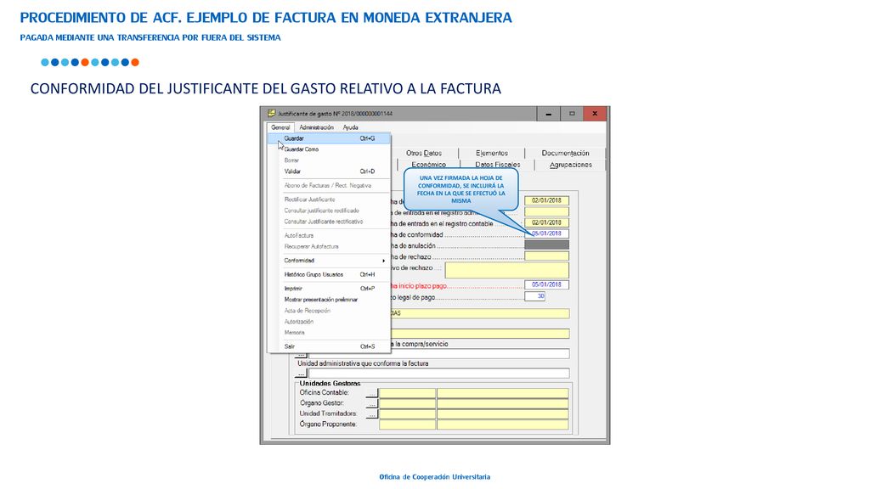This screenshot has width=870, height=489.
Task: Select Mostrar presentación preliminar
Action: [329, 300]
